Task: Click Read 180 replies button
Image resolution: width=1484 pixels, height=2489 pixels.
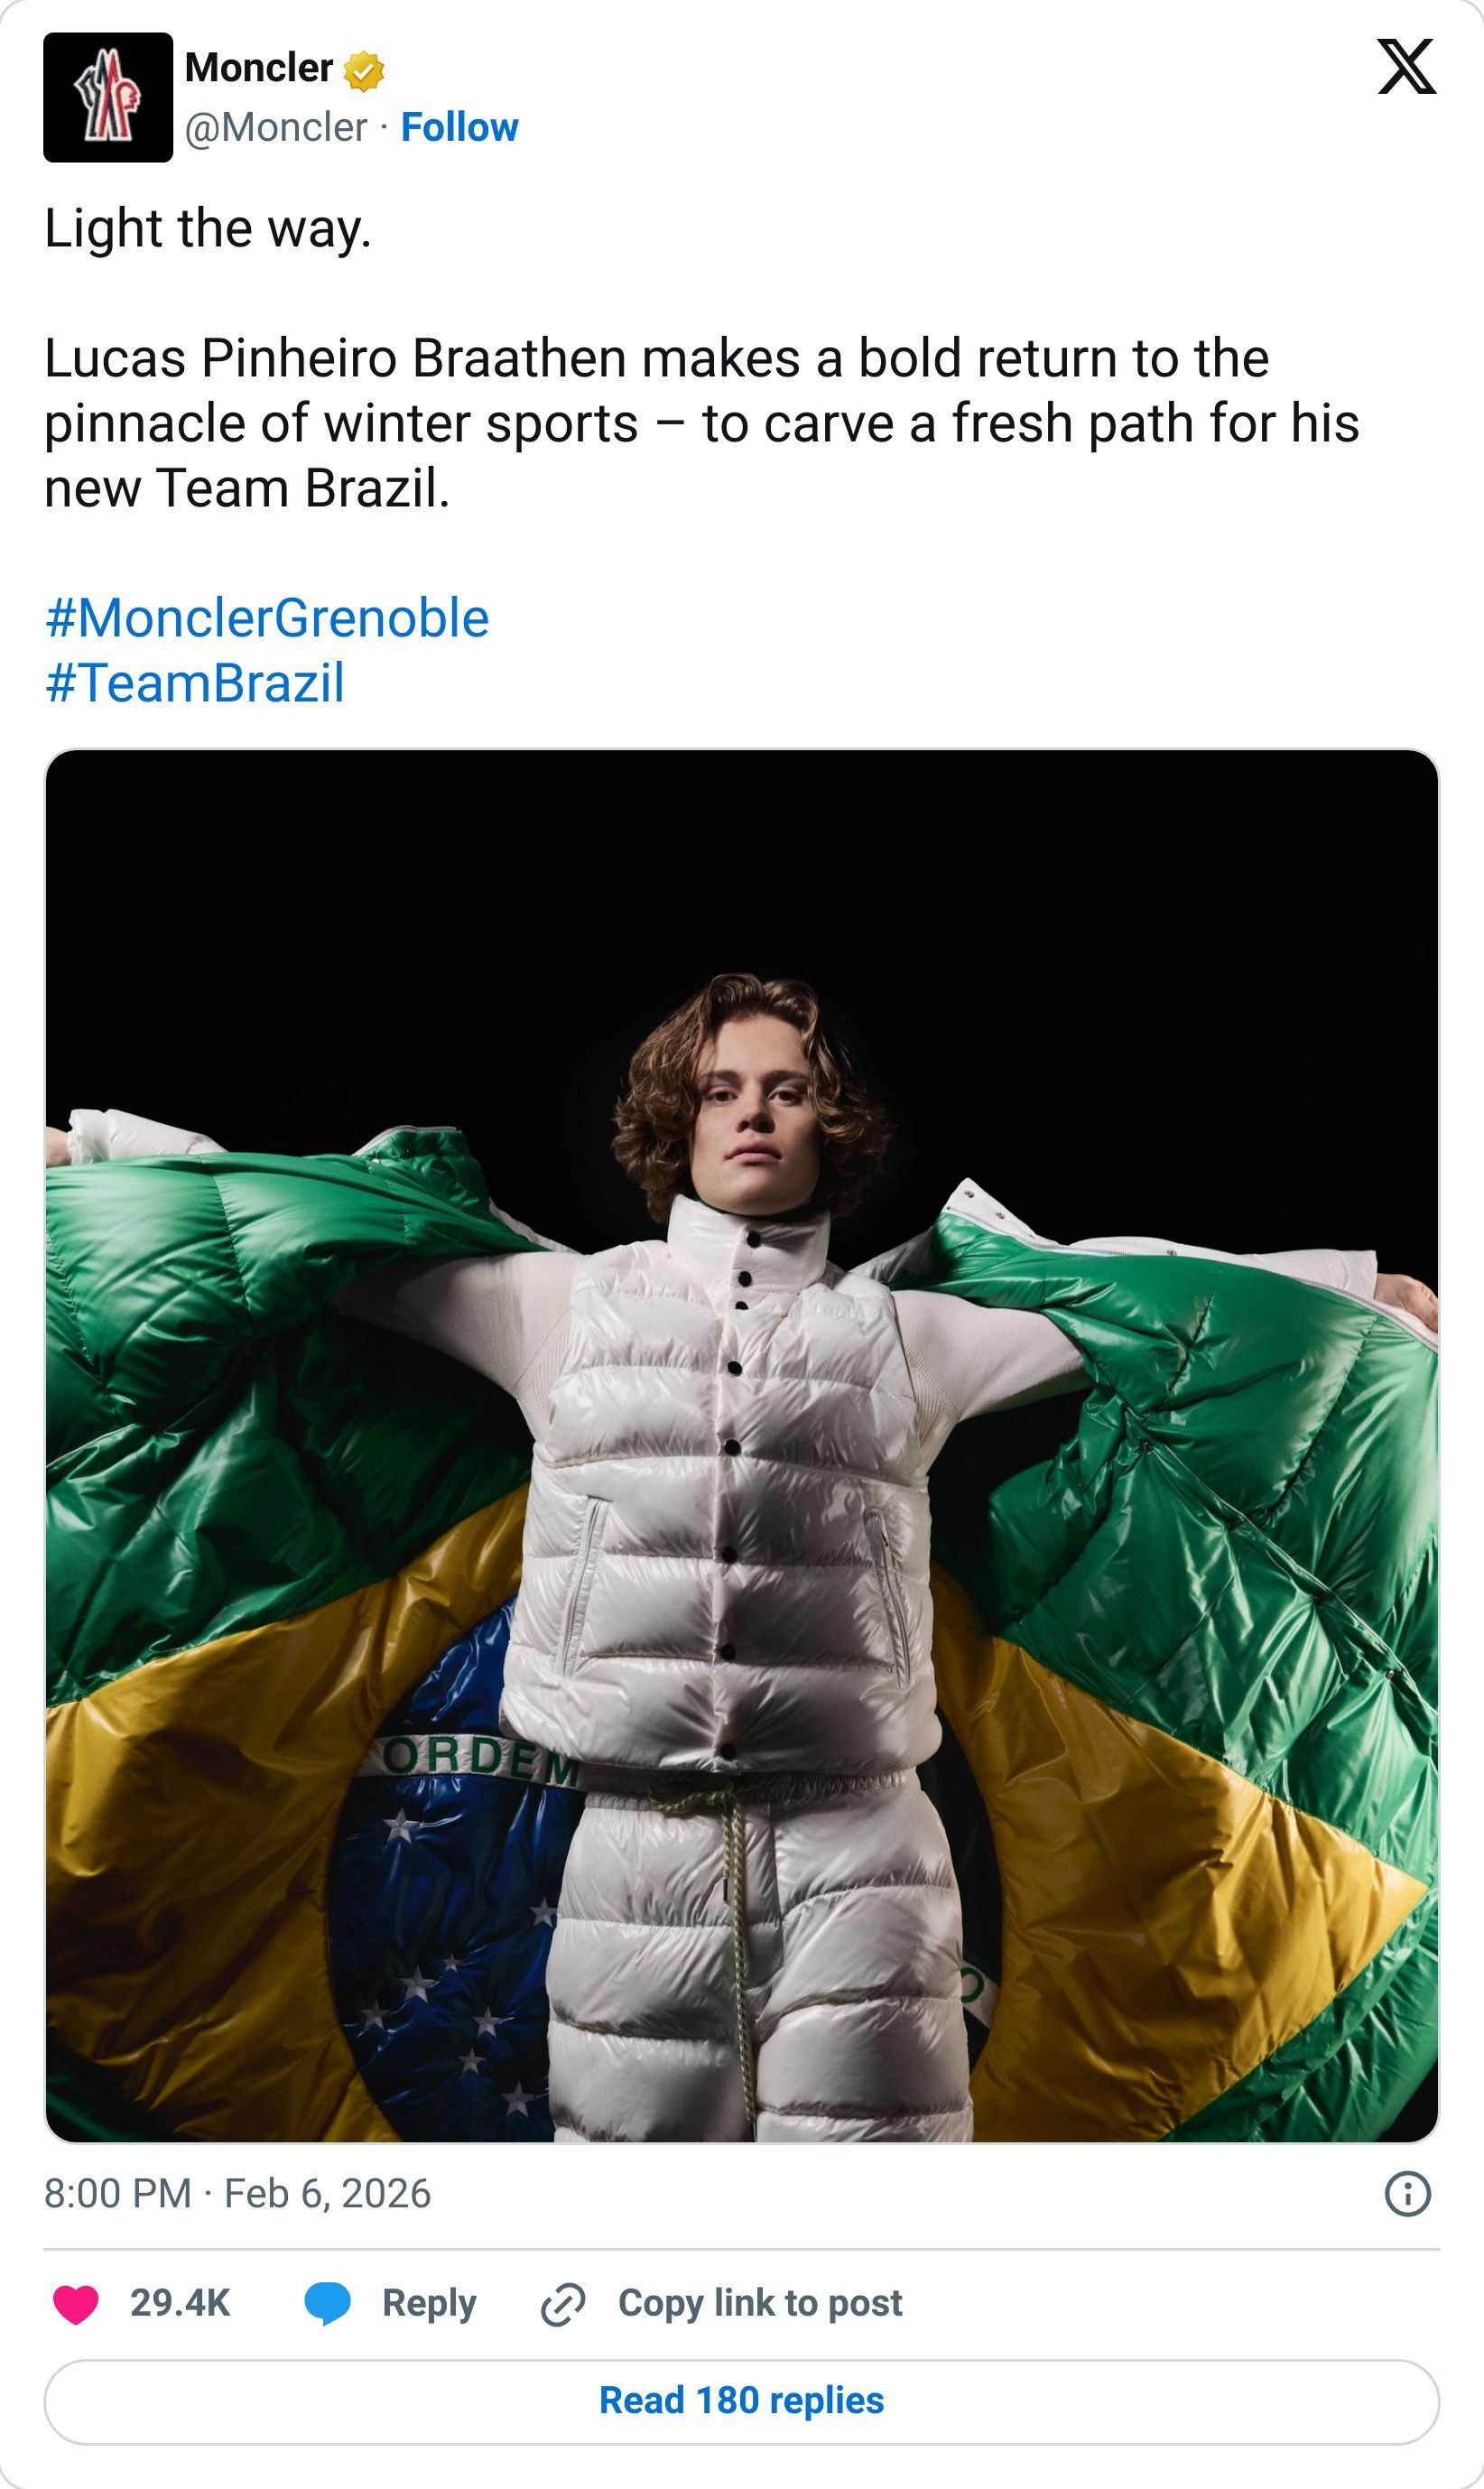Action: pyautogui.click(x=742, y=2401)
